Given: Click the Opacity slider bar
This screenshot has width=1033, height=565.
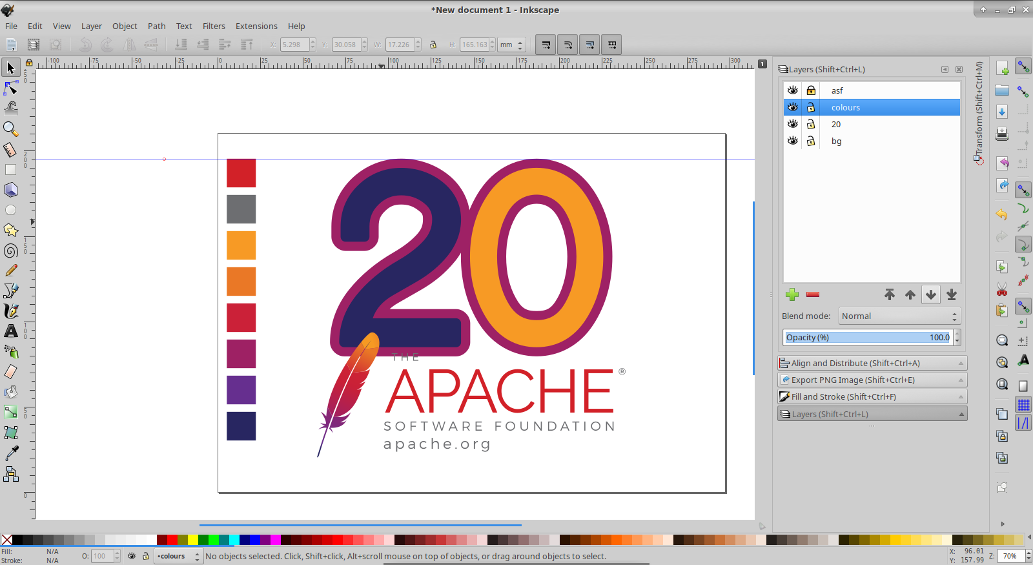Looking at the screenshot, I should pyautogui.click(x=867, y=337).
